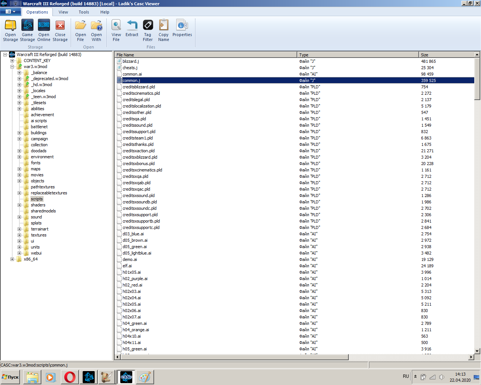Select the blizzard.j file

(131, 61)
